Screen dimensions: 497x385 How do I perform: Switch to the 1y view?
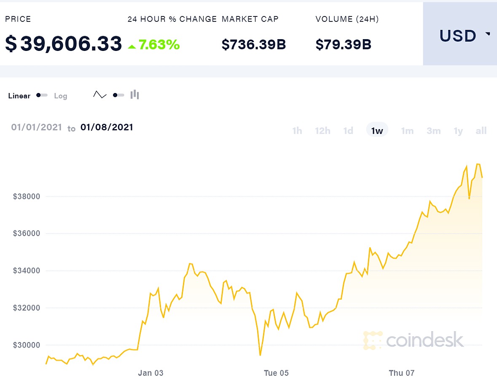pyautogui.click(x=458, y=130)
